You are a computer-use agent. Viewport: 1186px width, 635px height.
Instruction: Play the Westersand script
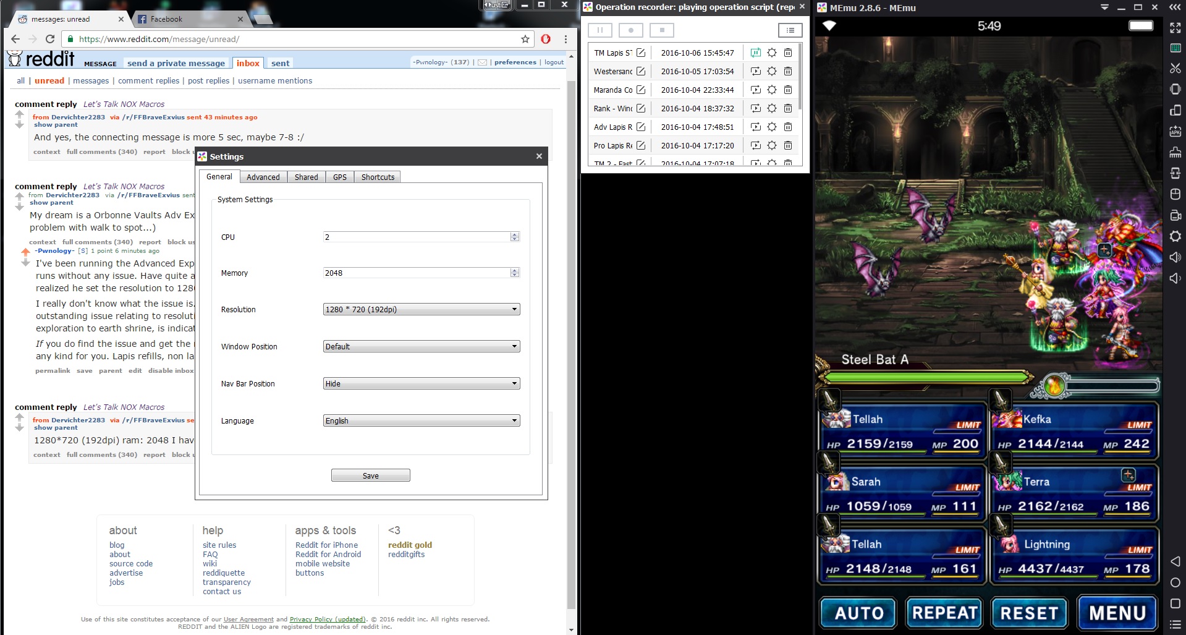pyautogui.click(x=755, y=71)
